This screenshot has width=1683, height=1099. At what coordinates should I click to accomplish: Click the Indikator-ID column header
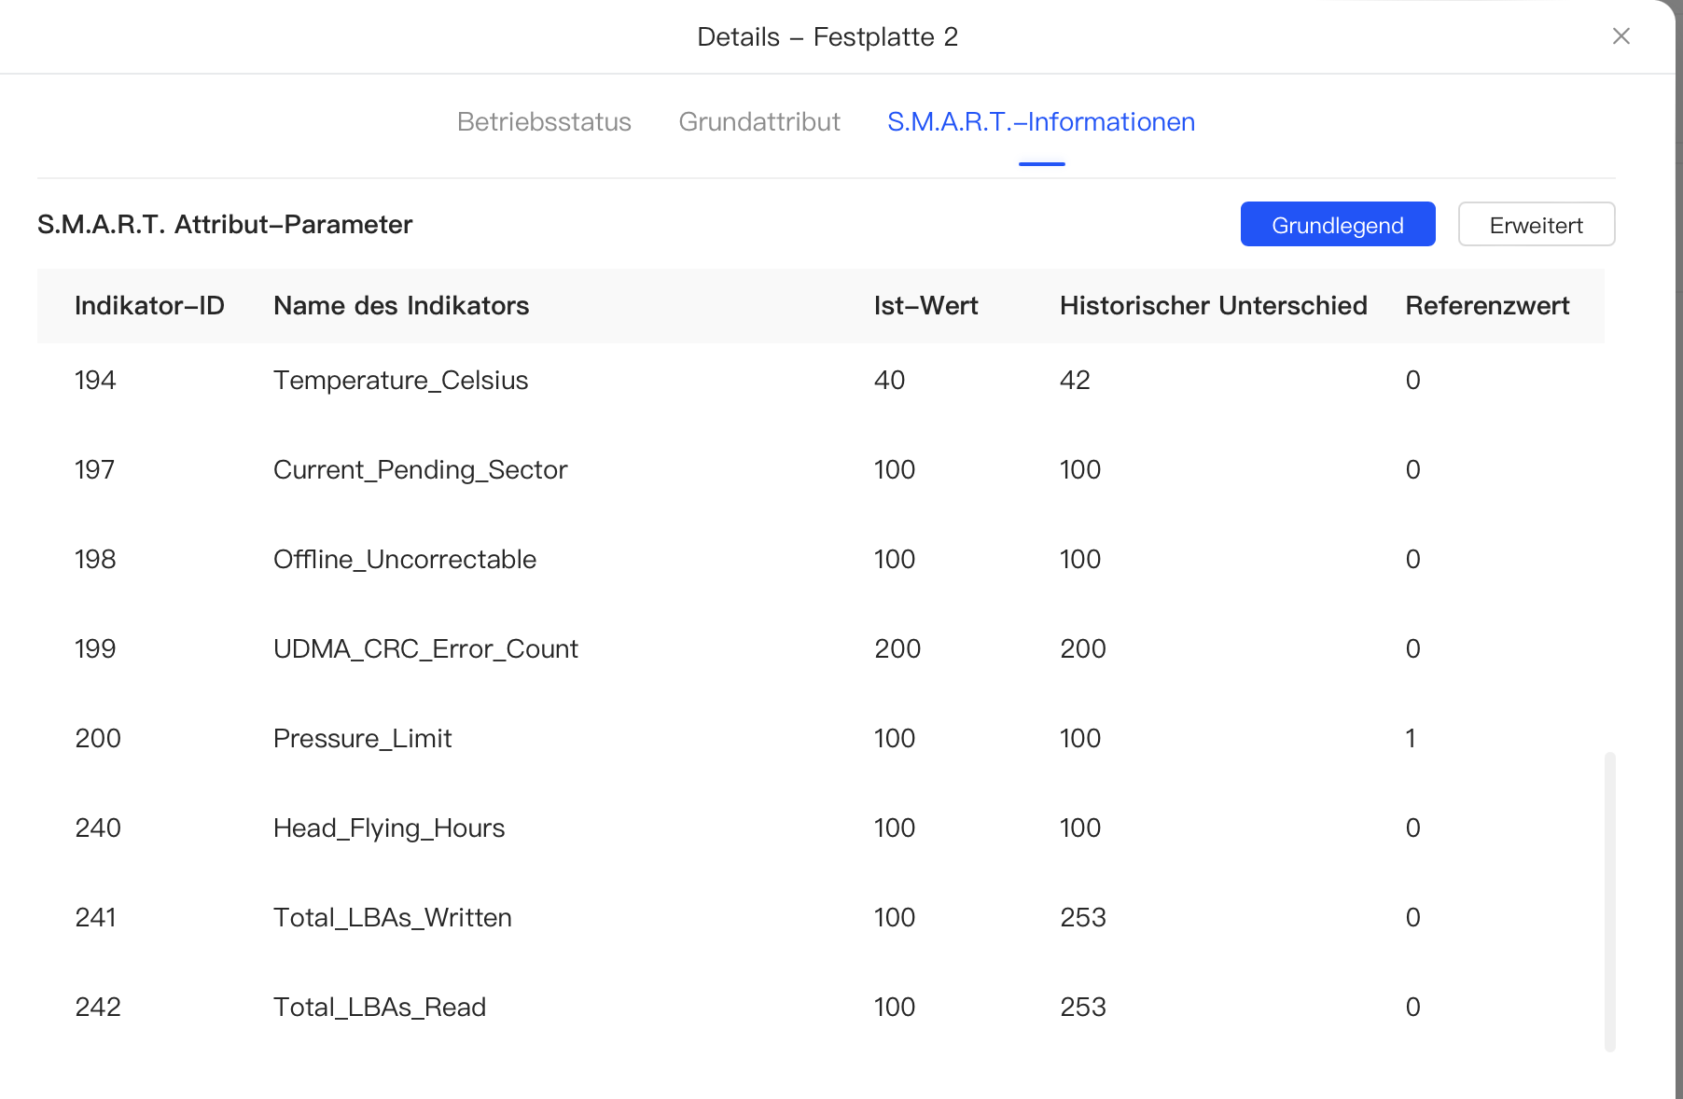coord(149,306)
